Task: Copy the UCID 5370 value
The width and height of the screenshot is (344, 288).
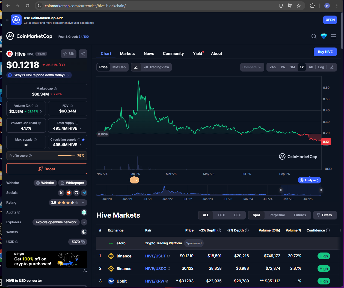Action: [x=83, y=242]
